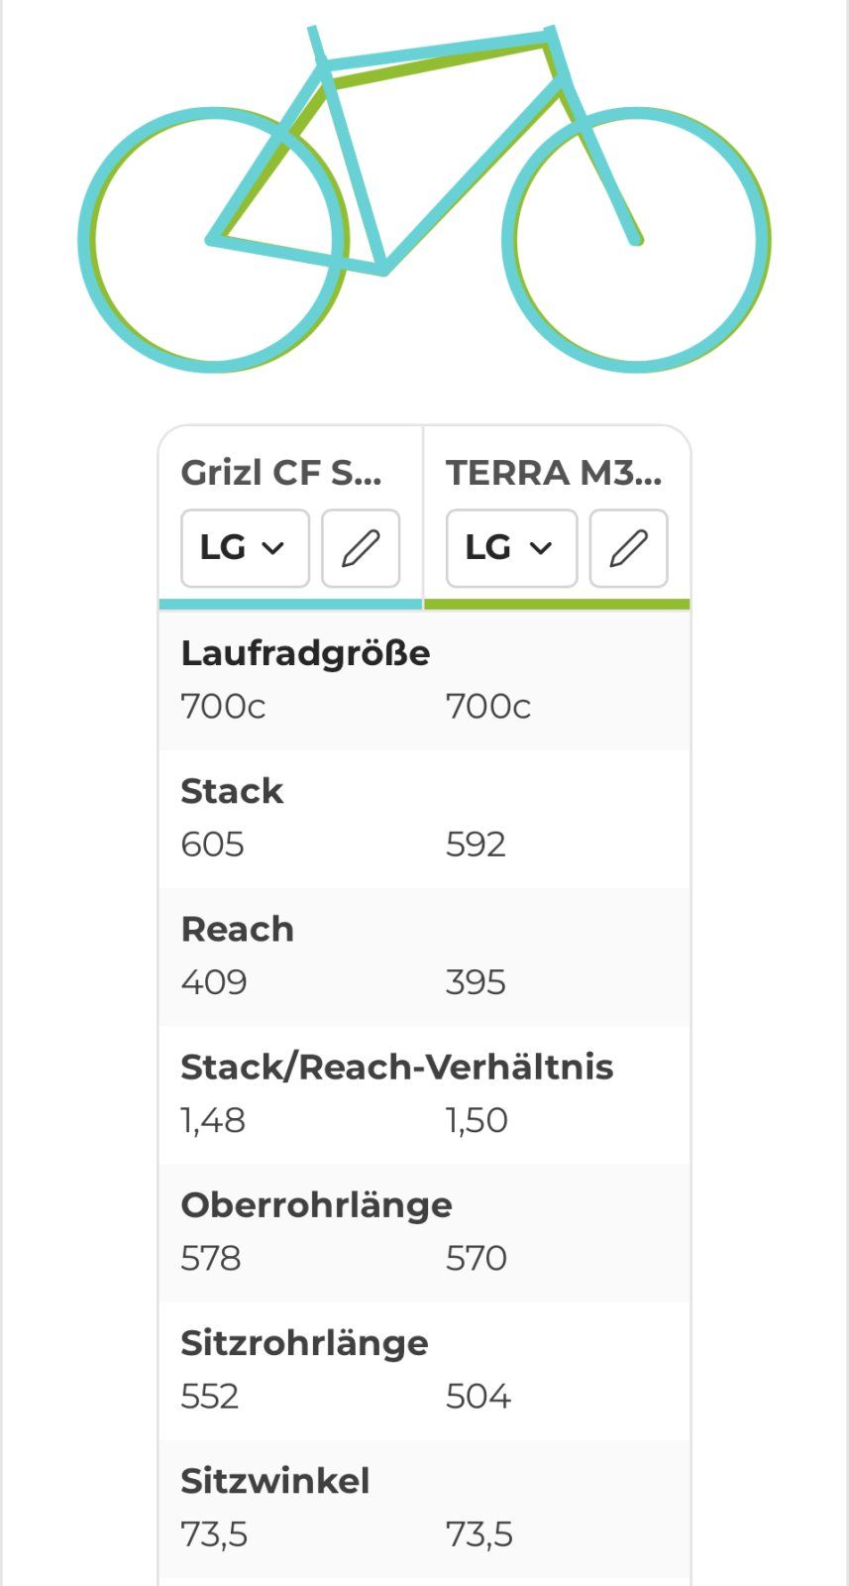Select the cyan color bar under Grizl
The height and width of the screenshot is (1586, 849).
(290, 604)
